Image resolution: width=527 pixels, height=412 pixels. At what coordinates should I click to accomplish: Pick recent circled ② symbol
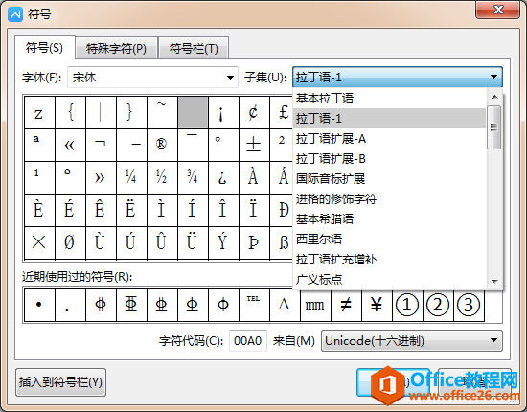point(438,305)
